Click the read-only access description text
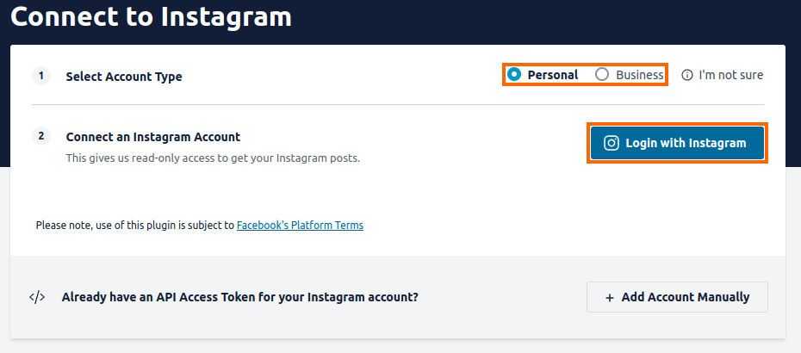The height and width of the screenshot is (353, 801). [x=213, y=158]
